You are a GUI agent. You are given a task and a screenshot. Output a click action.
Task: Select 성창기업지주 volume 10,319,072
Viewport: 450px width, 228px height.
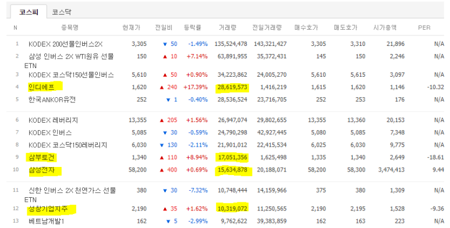click(x=232, y=209)
